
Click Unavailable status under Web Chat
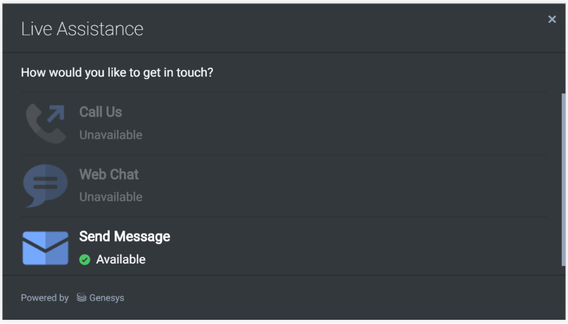111,196
